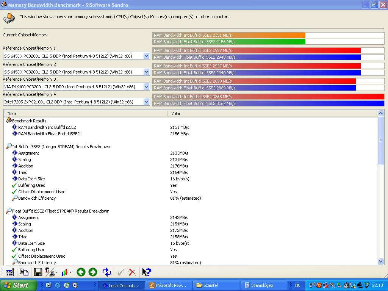Open the Windows Start menu

tap(18, 285)
